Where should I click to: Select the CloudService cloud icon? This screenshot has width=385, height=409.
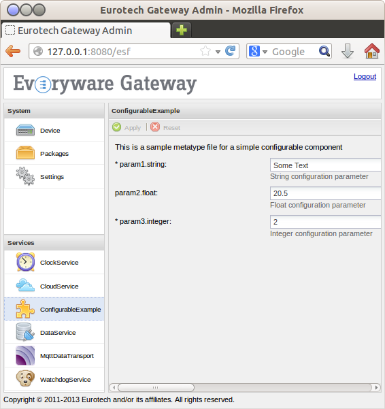(x=25, y=285)
